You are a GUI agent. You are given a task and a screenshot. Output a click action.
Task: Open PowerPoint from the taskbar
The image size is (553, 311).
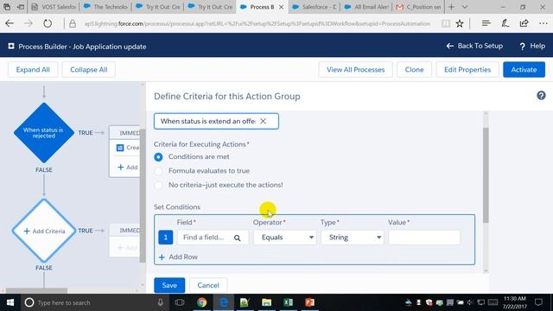point(309,302)
